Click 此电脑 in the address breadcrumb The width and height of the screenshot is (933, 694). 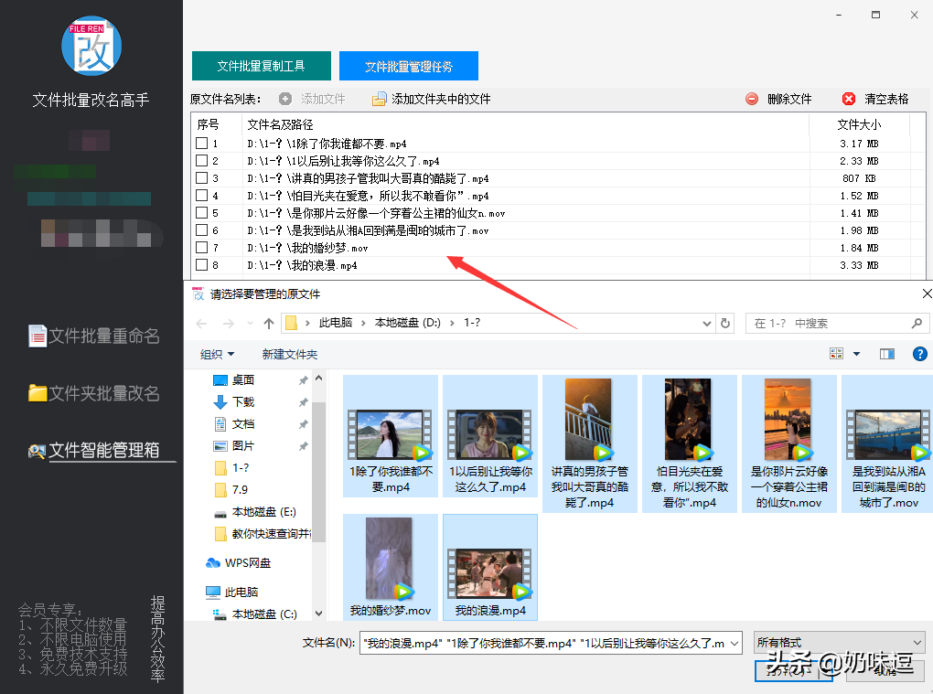click(x=336, y=323)
